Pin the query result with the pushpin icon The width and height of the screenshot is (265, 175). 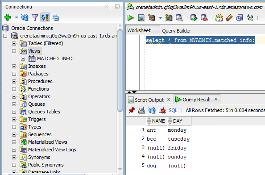tap(132, 110)
